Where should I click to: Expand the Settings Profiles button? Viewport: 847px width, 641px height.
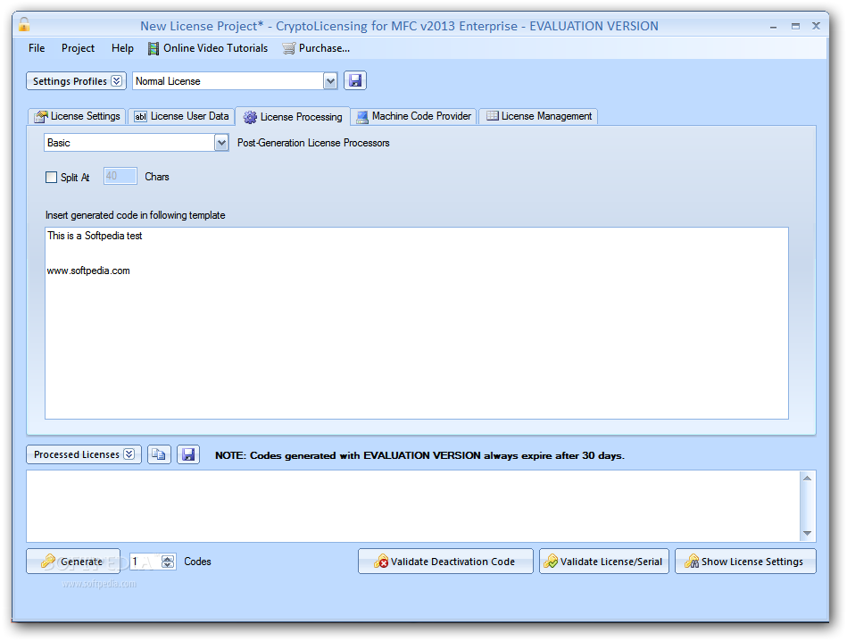pyautogui.click(x=76, y=81)
